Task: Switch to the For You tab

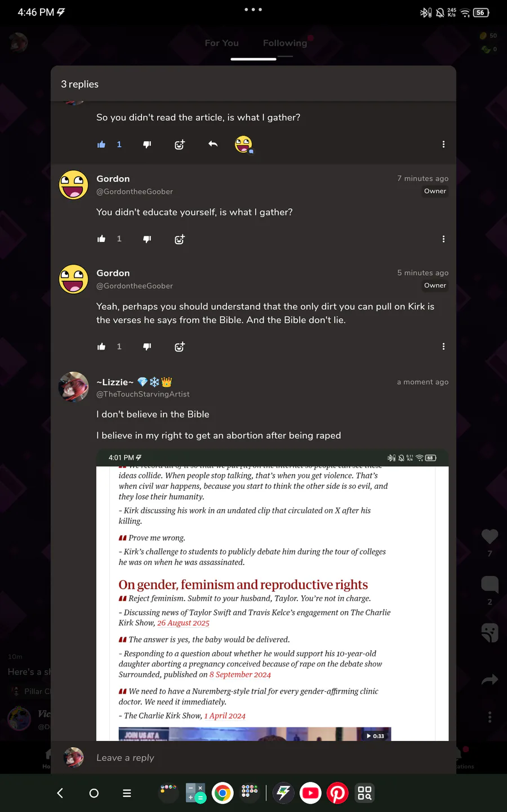Action: pyautogui.click(x=221, y=43)
